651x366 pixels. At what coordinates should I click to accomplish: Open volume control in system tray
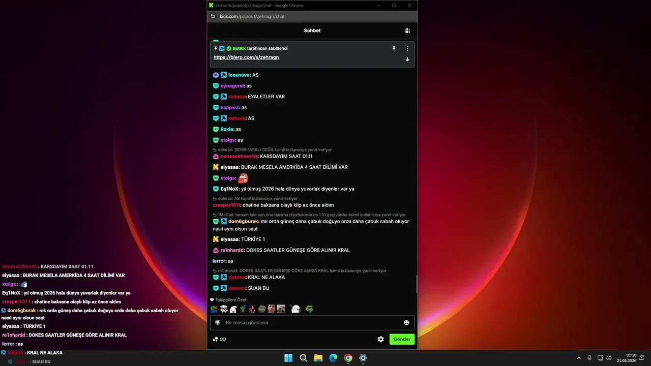[609, 358]
